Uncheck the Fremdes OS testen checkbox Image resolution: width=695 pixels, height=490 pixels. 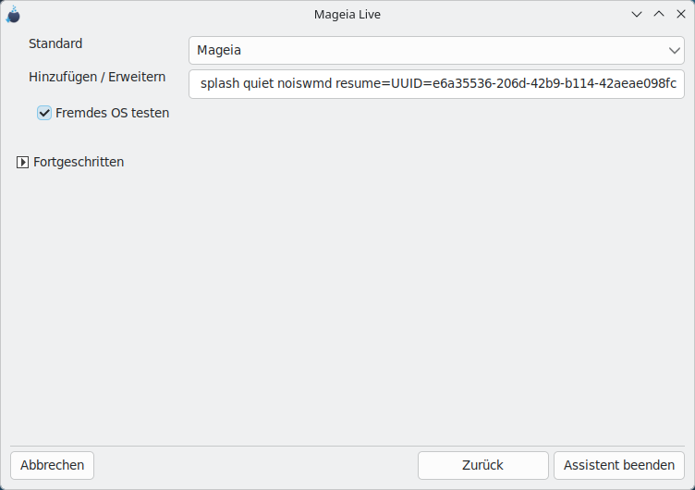(x=44, y=113)
